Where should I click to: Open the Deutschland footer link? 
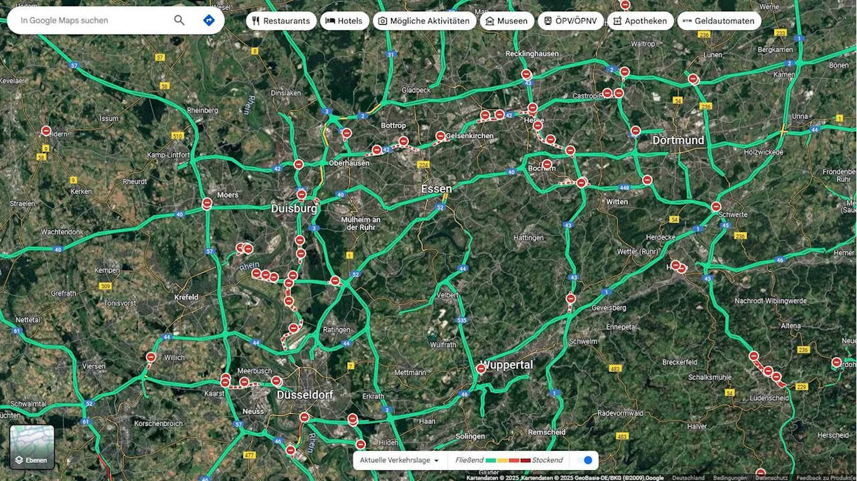click(688, 478)
